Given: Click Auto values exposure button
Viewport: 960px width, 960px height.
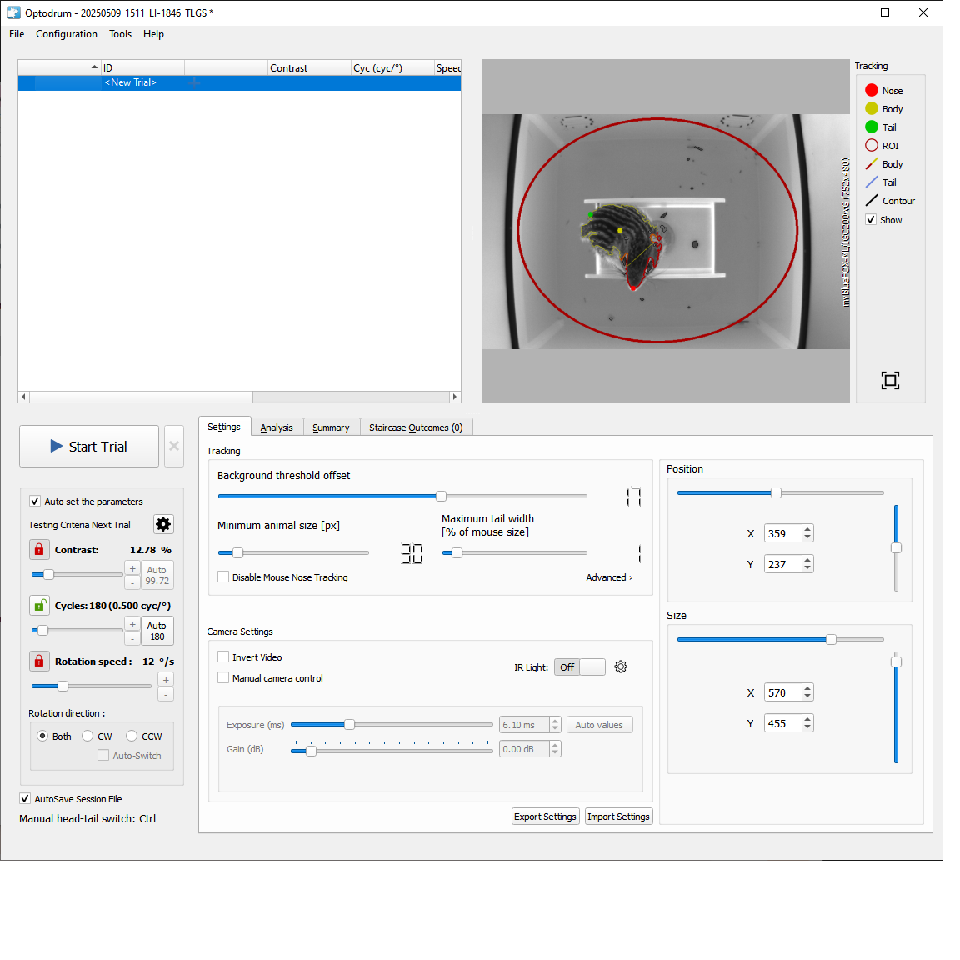Looking at the screenshot, I should pyautogui.click(x=599, y=724).
